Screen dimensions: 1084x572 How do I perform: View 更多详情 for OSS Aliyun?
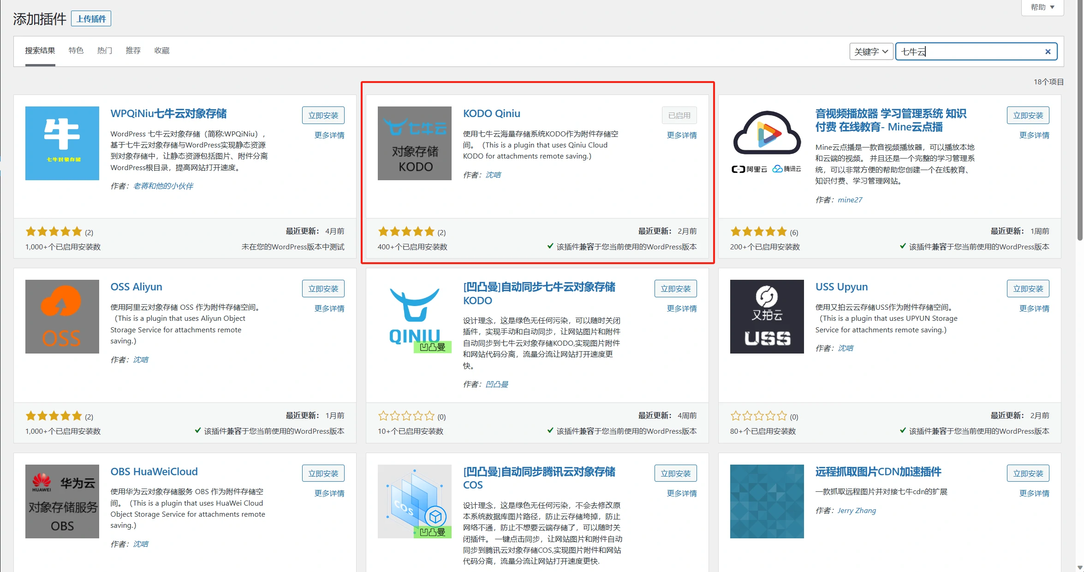click(329, 309)
